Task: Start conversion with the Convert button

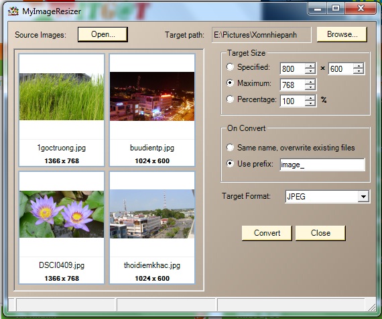Action: [267, 233]
